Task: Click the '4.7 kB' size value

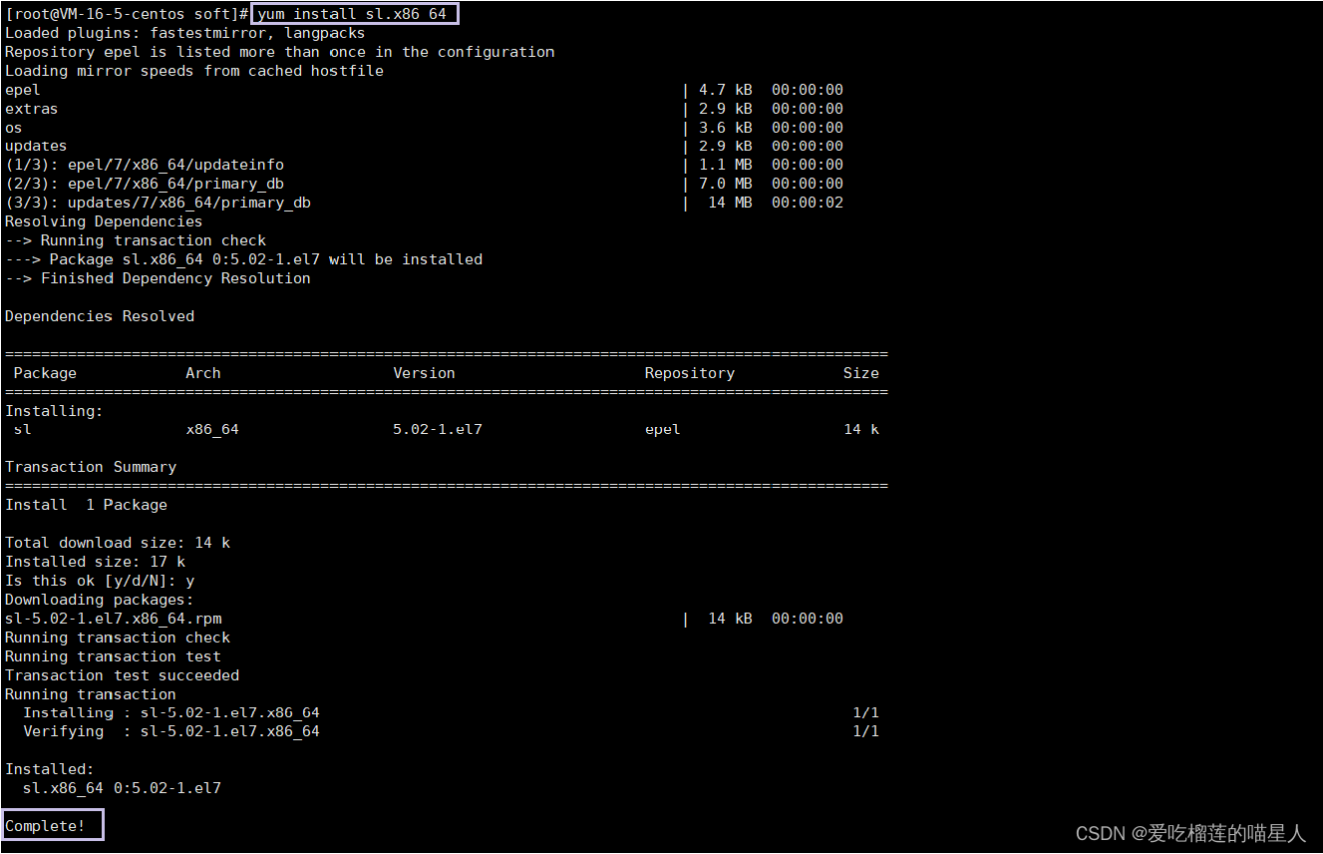Action: (x=726, y=90)
